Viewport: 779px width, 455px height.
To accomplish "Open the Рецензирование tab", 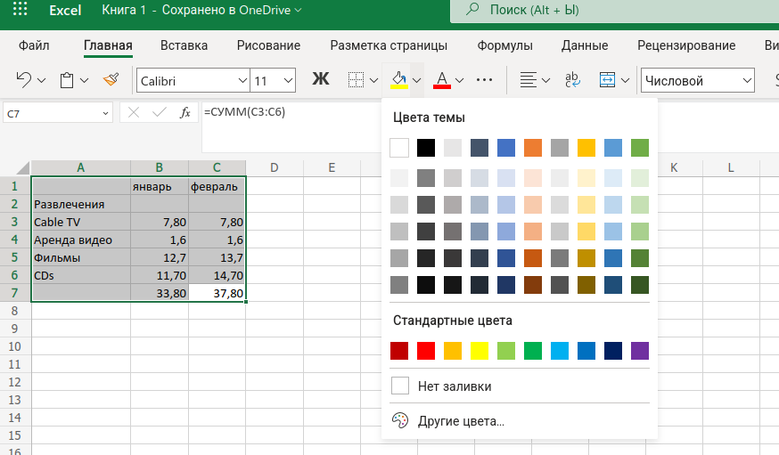I will tap(686, 45).
